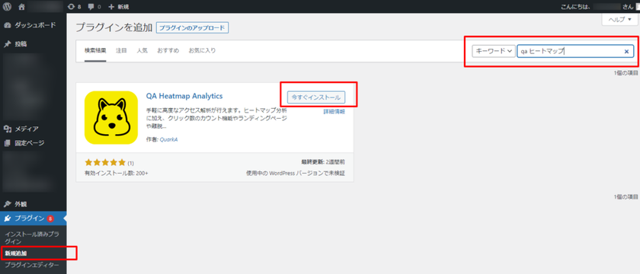This screenshot has width=640, height=274.
Task: Click the plus 新規 new content item
Action: click(x=118, y=7)
